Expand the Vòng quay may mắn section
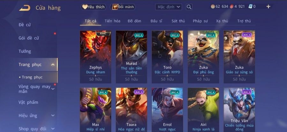287x132 pixels. [x=53, y=89]
